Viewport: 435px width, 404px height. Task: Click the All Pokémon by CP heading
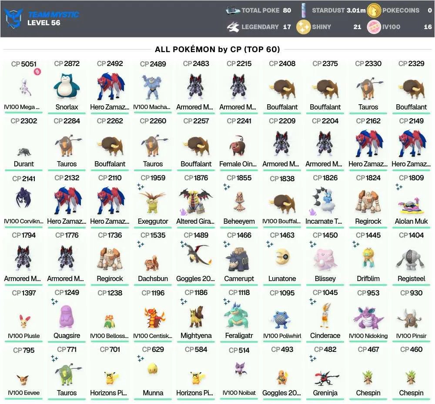[x=217, y=50]
